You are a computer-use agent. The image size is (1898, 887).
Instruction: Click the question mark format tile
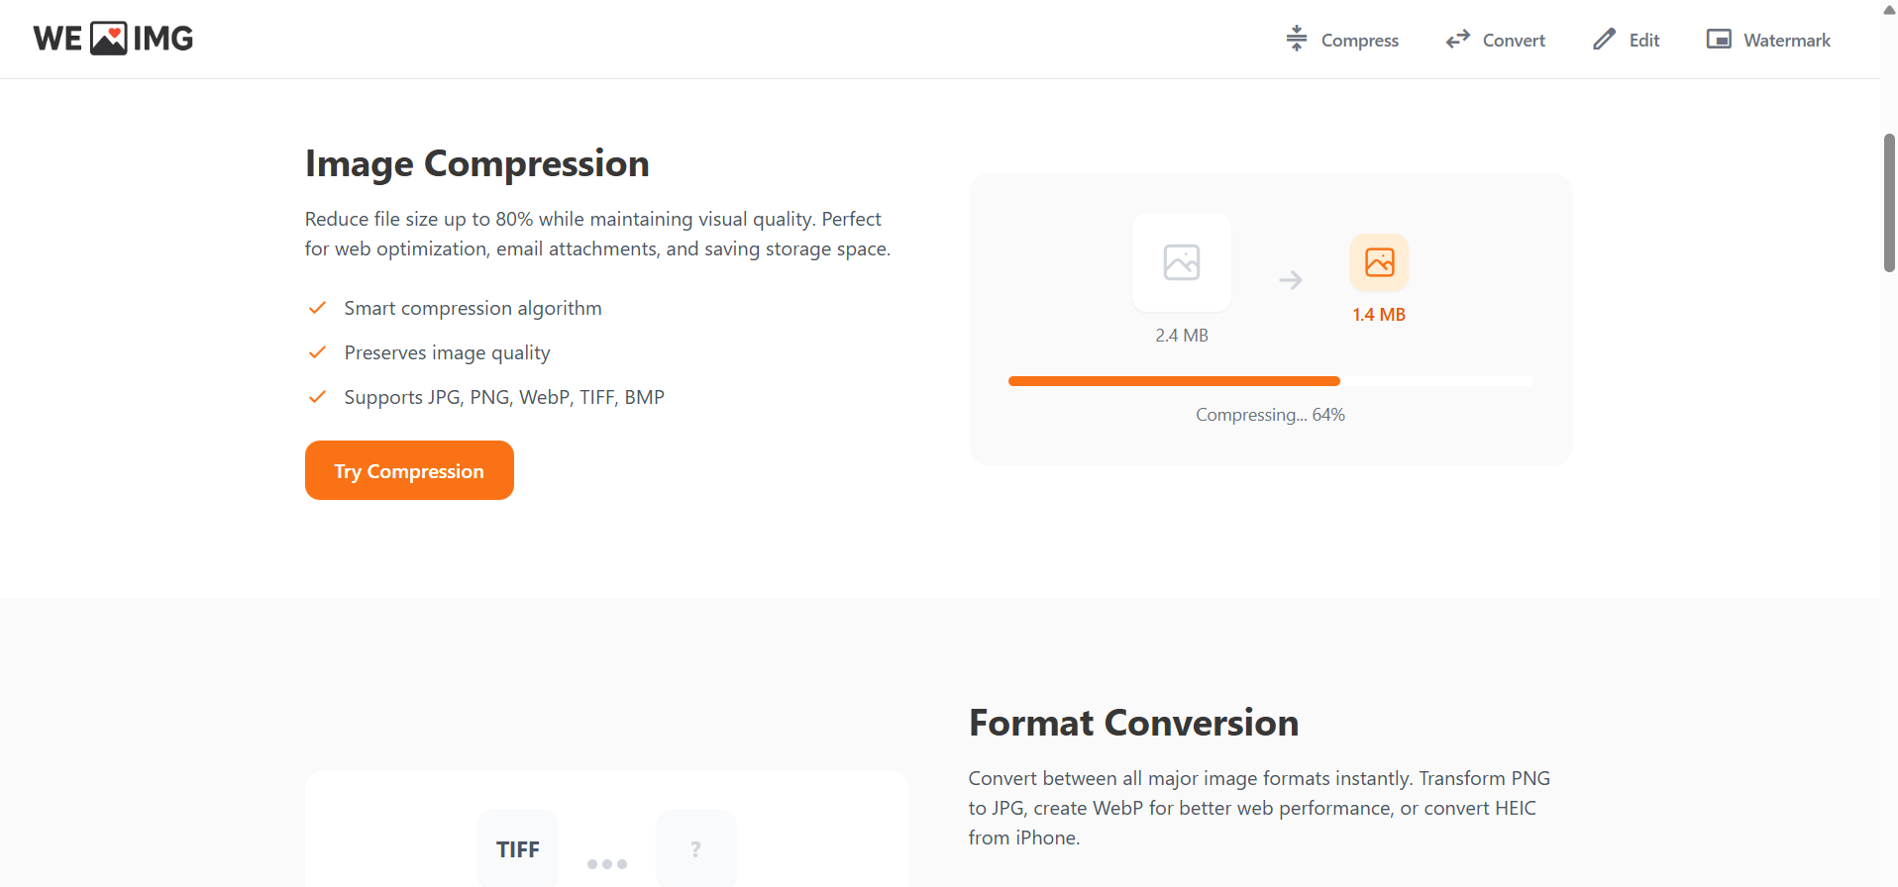coord(695,849)
